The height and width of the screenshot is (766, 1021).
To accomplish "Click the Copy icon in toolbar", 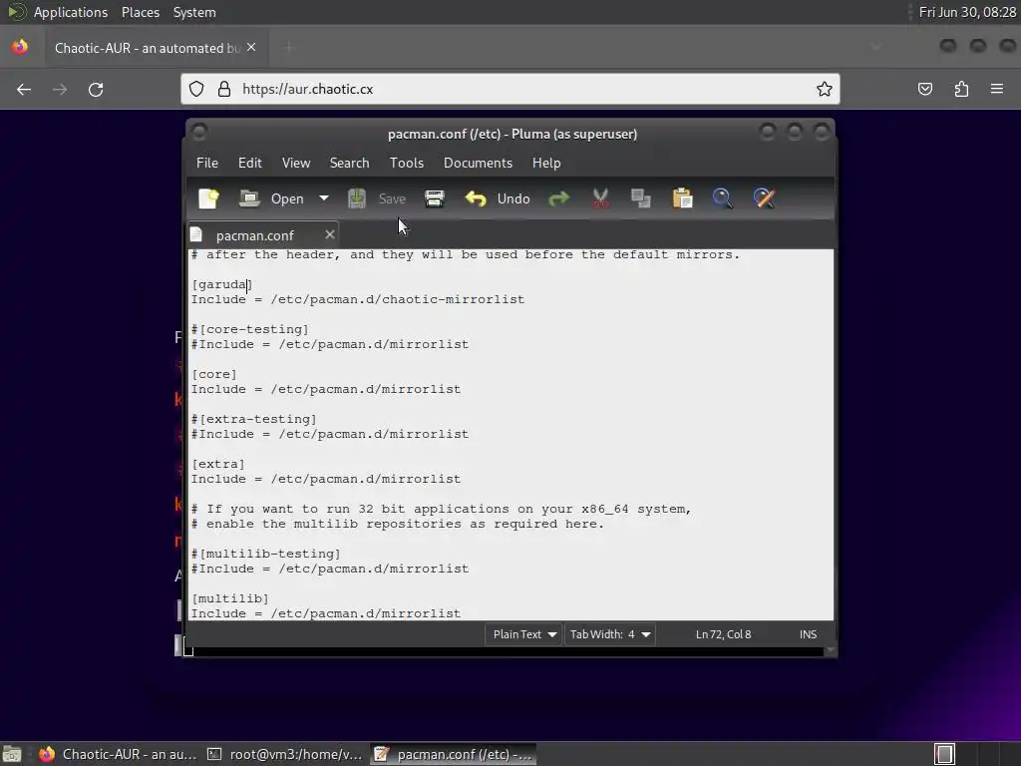I will pos(641,198).
